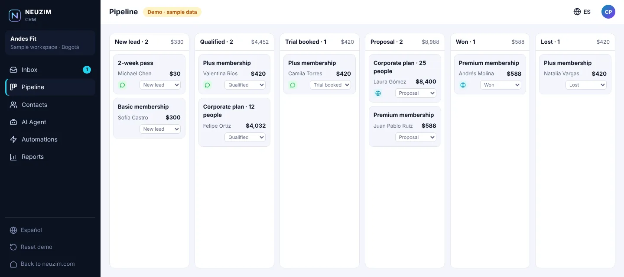Viewport: 624px width, 277px height.
Task: Open the Corporate plan · 12 people card
Action: pos(234,122)
